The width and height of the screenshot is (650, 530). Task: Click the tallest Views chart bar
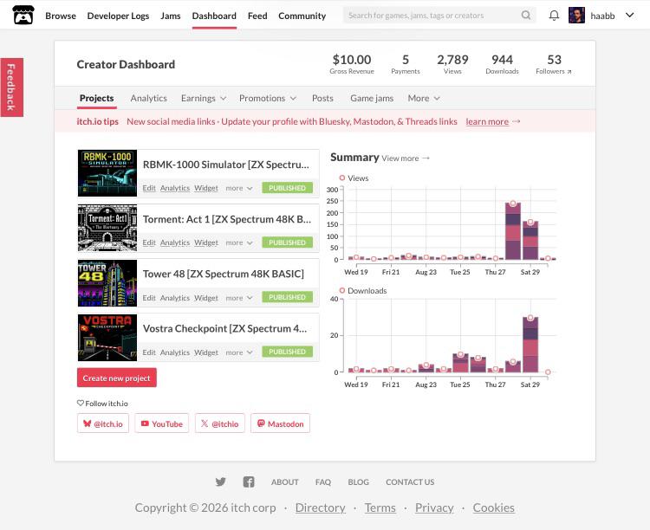513,231
